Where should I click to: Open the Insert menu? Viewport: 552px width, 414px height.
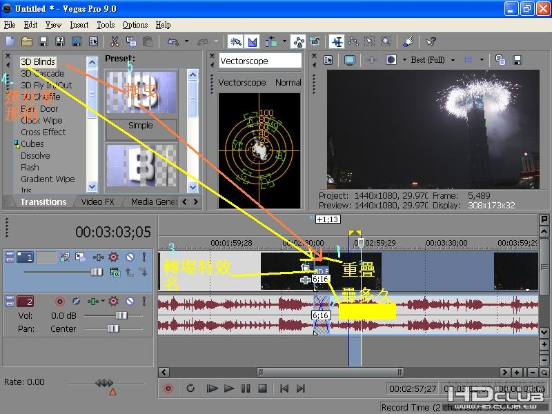click(79, 25)
